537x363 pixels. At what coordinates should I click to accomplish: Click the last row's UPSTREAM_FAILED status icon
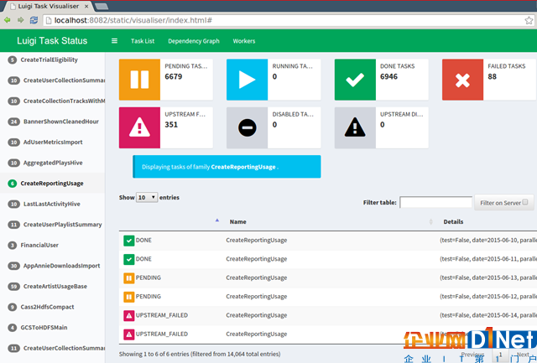point(128,334)
